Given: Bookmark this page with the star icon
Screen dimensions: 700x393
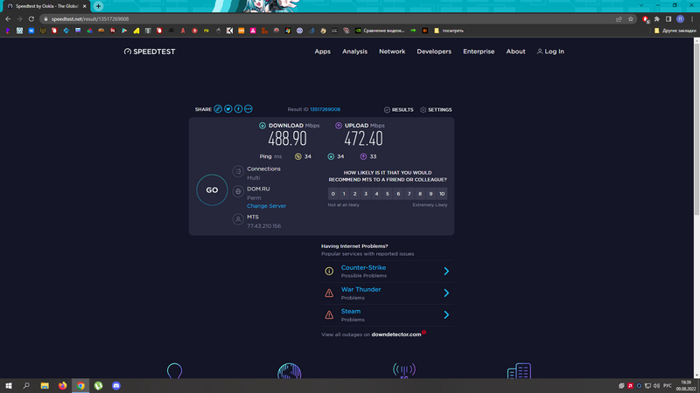Looking at the screenshot, I should (x=631, y=18).
